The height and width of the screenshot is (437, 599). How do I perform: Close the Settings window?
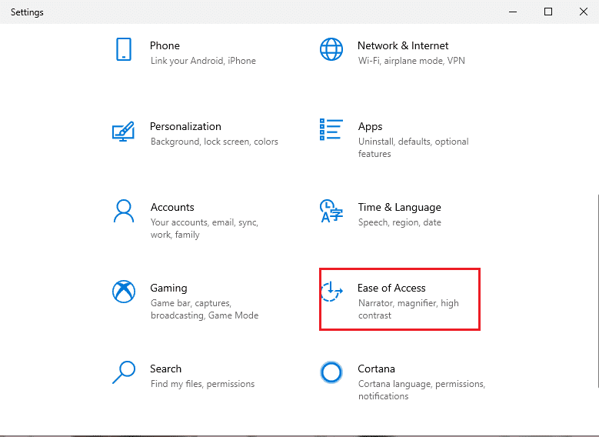coord(583,12)
